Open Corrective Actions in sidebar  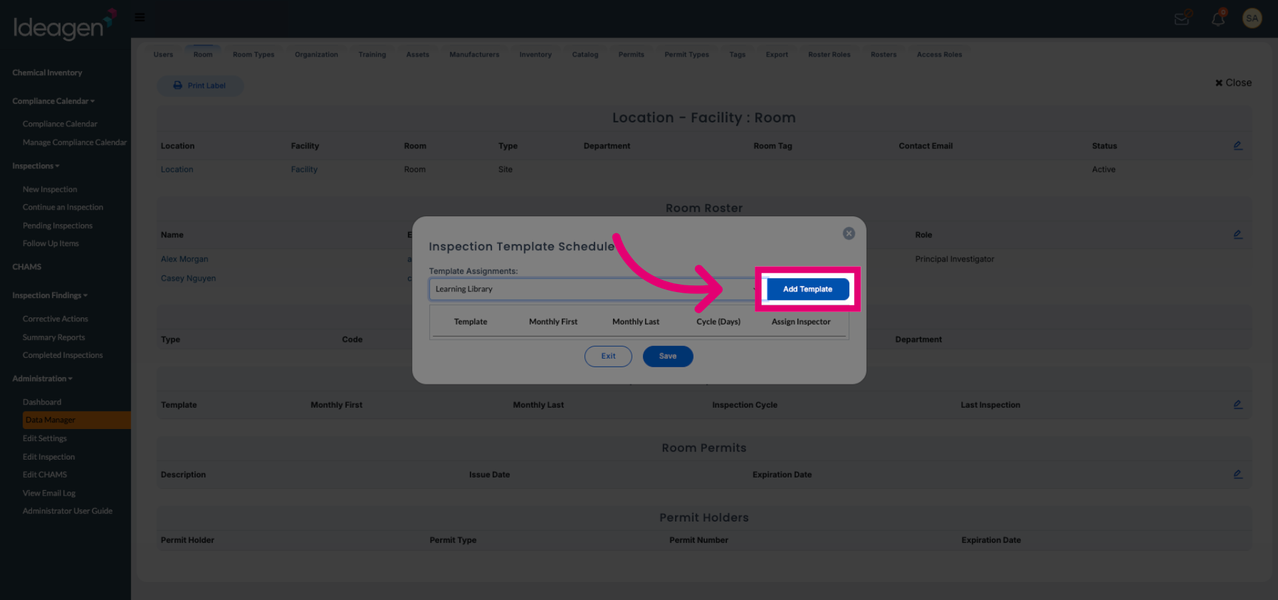[x=55, y=319]
